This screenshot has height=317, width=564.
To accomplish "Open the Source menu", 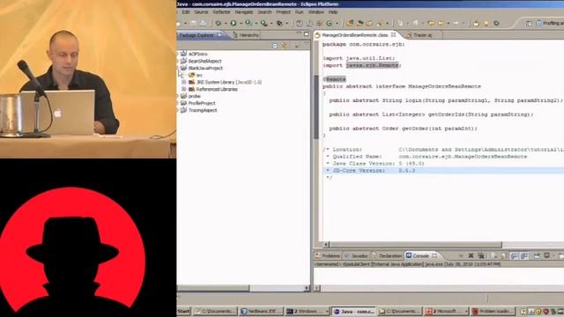I will tap(201, 11).
